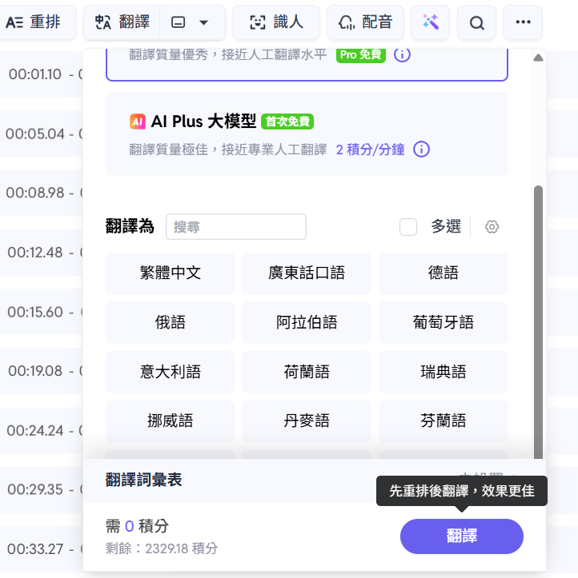
Task: Choose 繁體中文 as target language
Action: [x=171, y=273]
